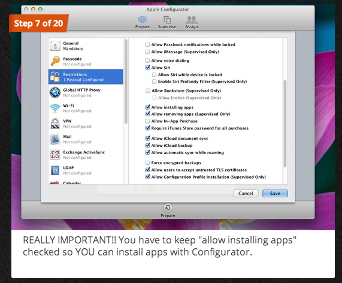Select the Wi-Fi signal icon

(55, 108)
